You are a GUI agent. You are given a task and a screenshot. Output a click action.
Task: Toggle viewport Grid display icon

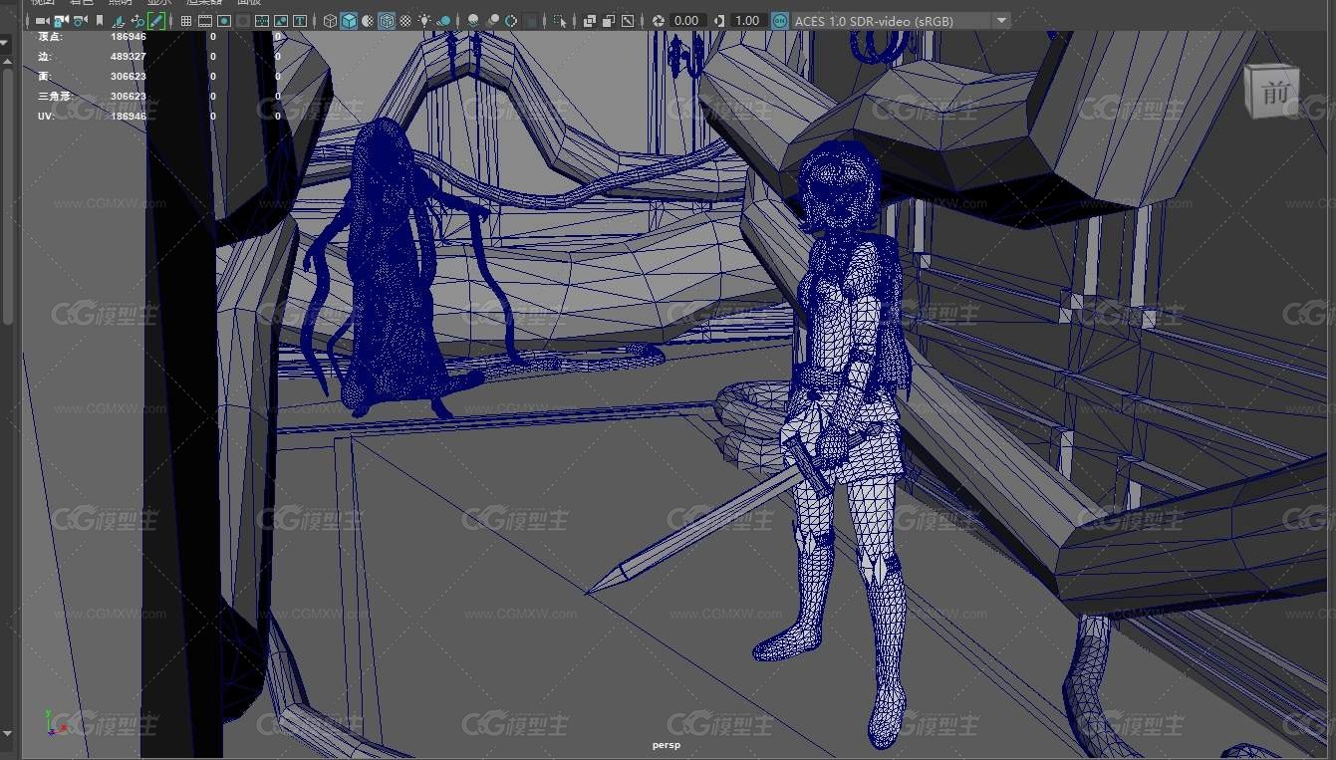coord(186,20)
